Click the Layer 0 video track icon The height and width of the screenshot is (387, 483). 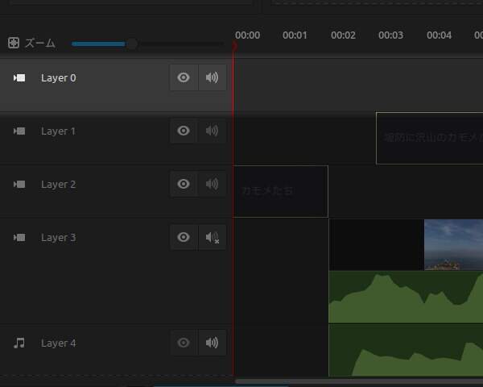coord(19,78)
